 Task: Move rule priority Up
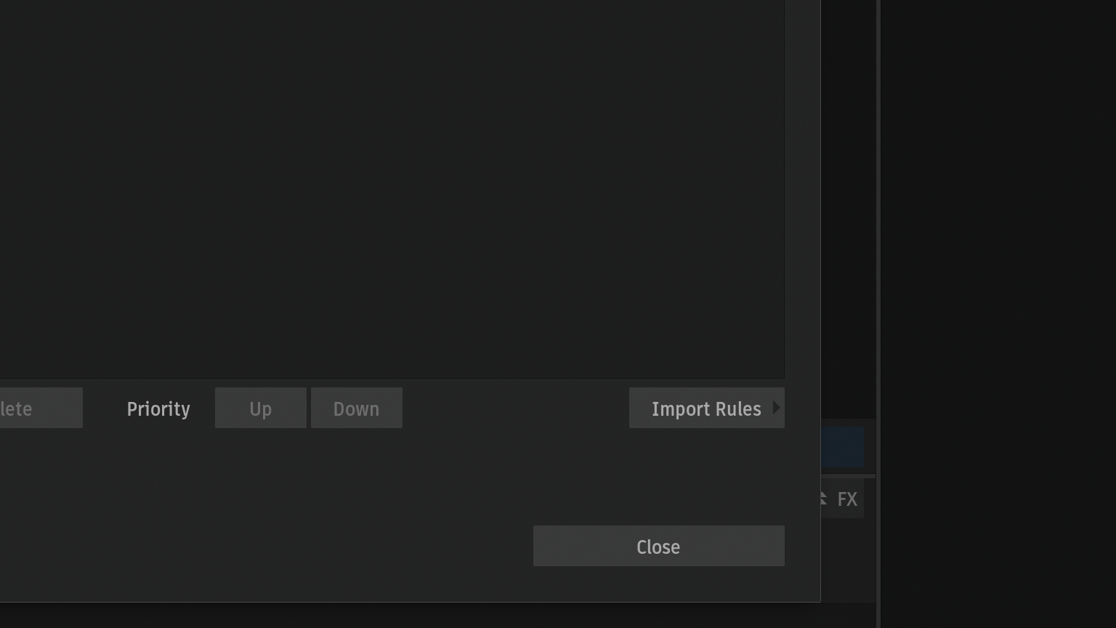pos(260,408)
